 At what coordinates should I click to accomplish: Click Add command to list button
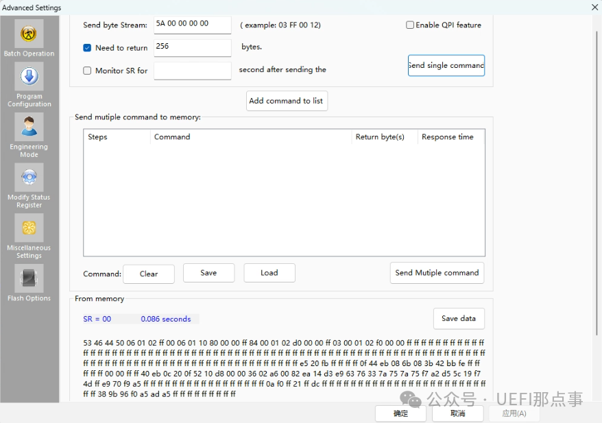point(287,101)
